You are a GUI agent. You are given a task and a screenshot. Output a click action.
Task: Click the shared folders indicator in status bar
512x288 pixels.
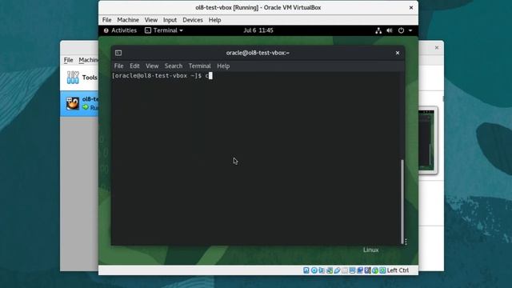(345, 270)
